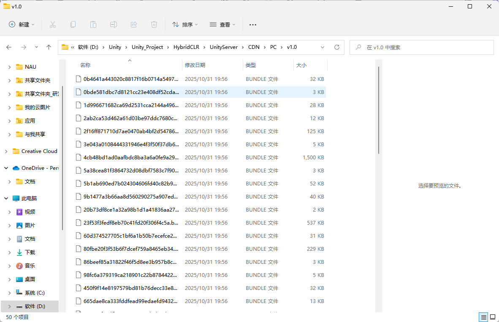Click the Delete trash icon

point(154,24)
